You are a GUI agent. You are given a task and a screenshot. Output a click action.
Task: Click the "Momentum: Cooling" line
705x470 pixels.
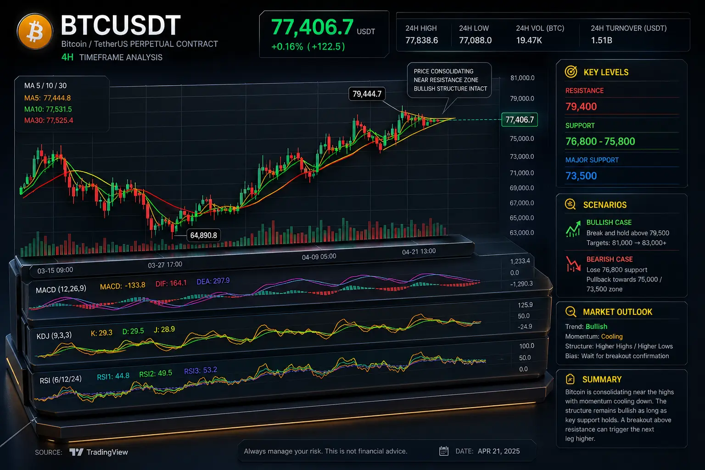pyautogui.click(x=594, y=336)
